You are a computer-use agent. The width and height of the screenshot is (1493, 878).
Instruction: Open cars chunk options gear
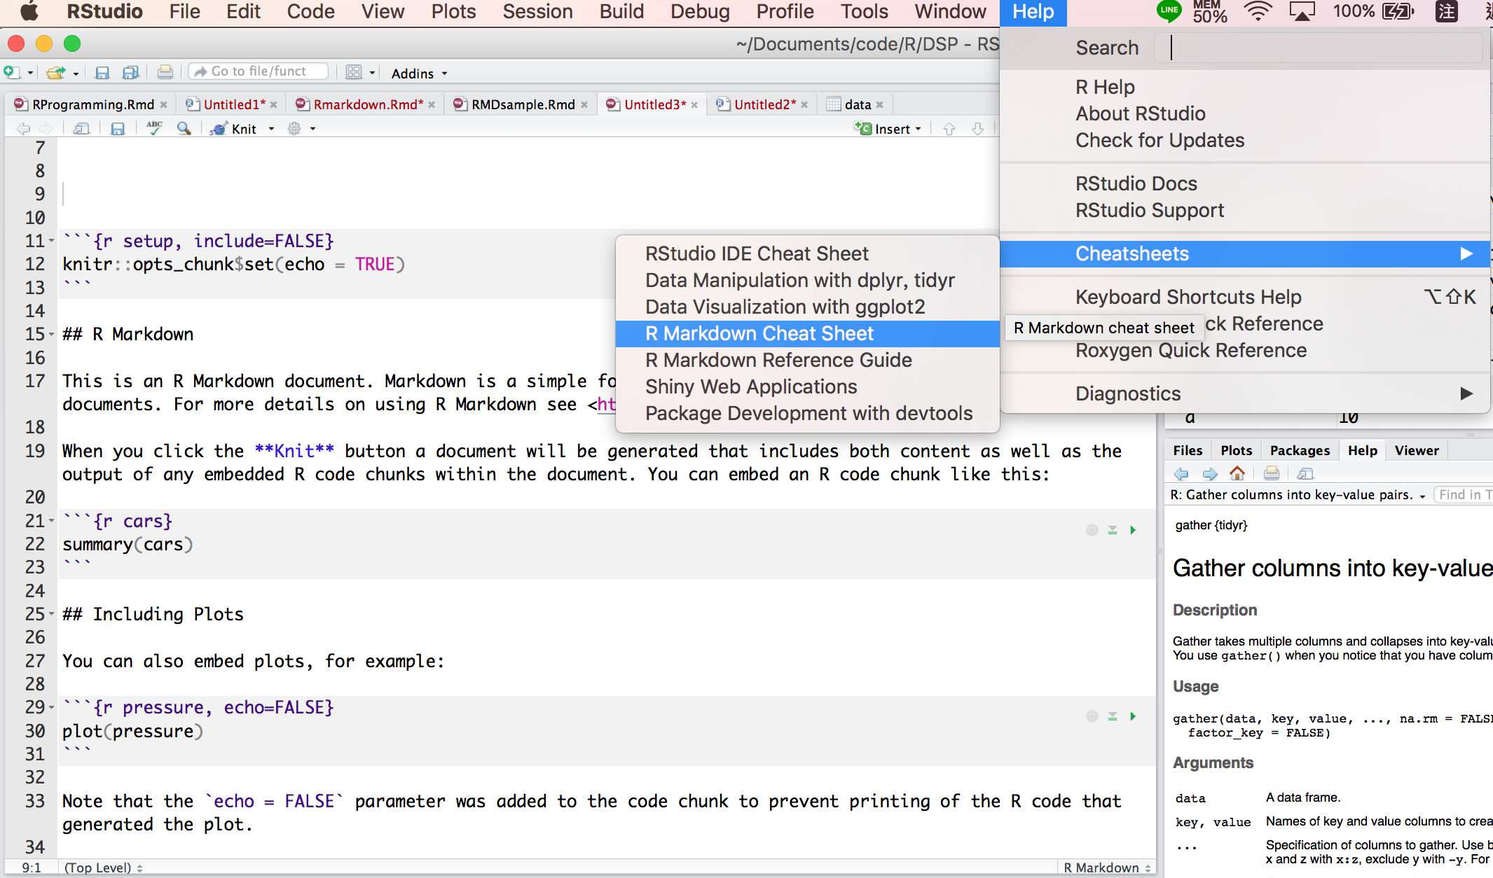coord(1092,530)
